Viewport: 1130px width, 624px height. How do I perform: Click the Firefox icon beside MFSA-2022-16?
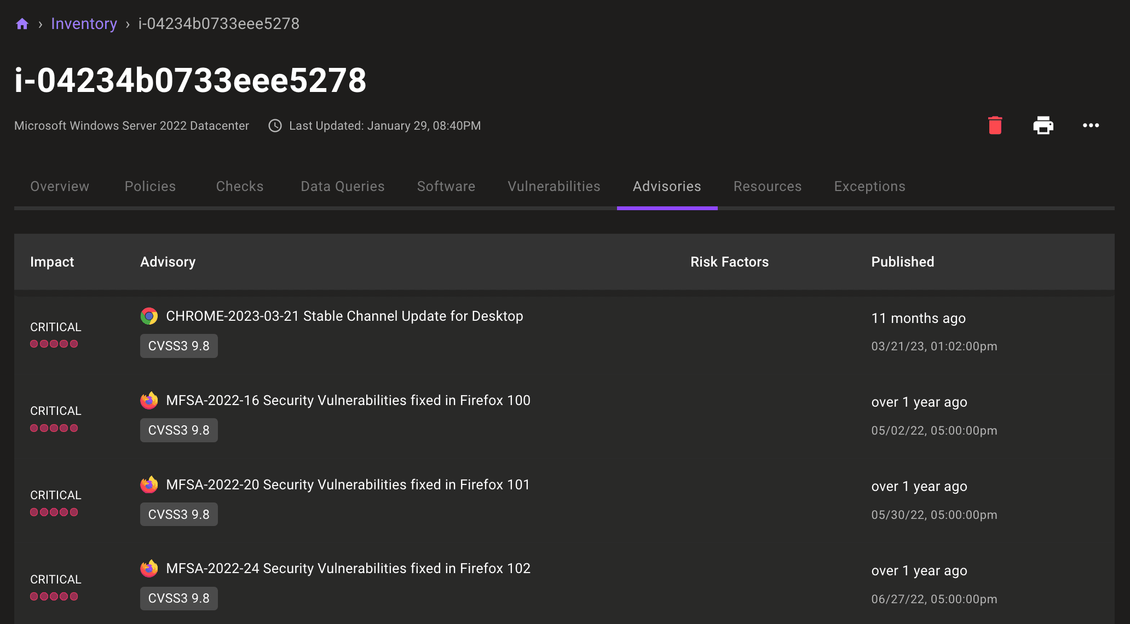[149, 400]
